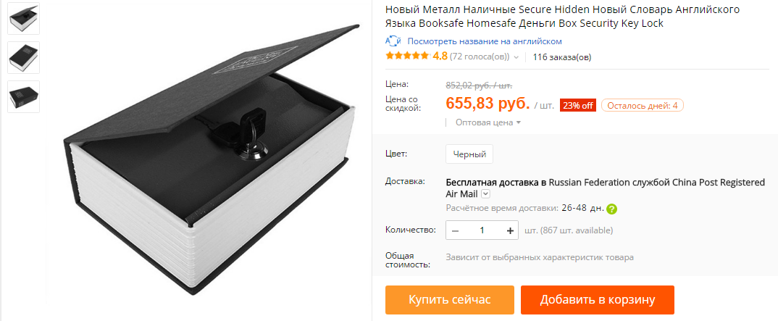Decrease quantity with the minus button
778x321 pixels.
pyautogui.click(x=455, y=230)
